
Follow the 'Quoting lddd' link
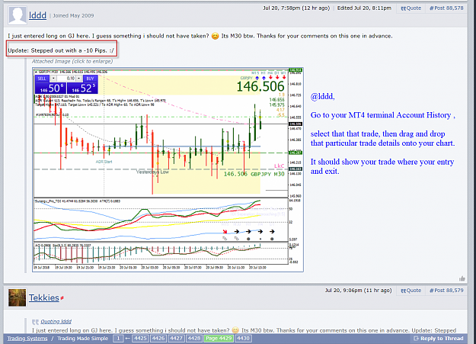(x=56, y=321)
